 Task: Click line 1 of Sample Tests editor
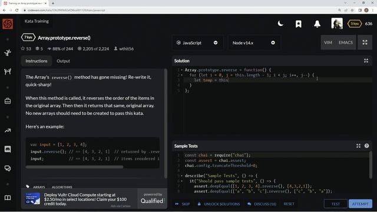click(276, 155)
